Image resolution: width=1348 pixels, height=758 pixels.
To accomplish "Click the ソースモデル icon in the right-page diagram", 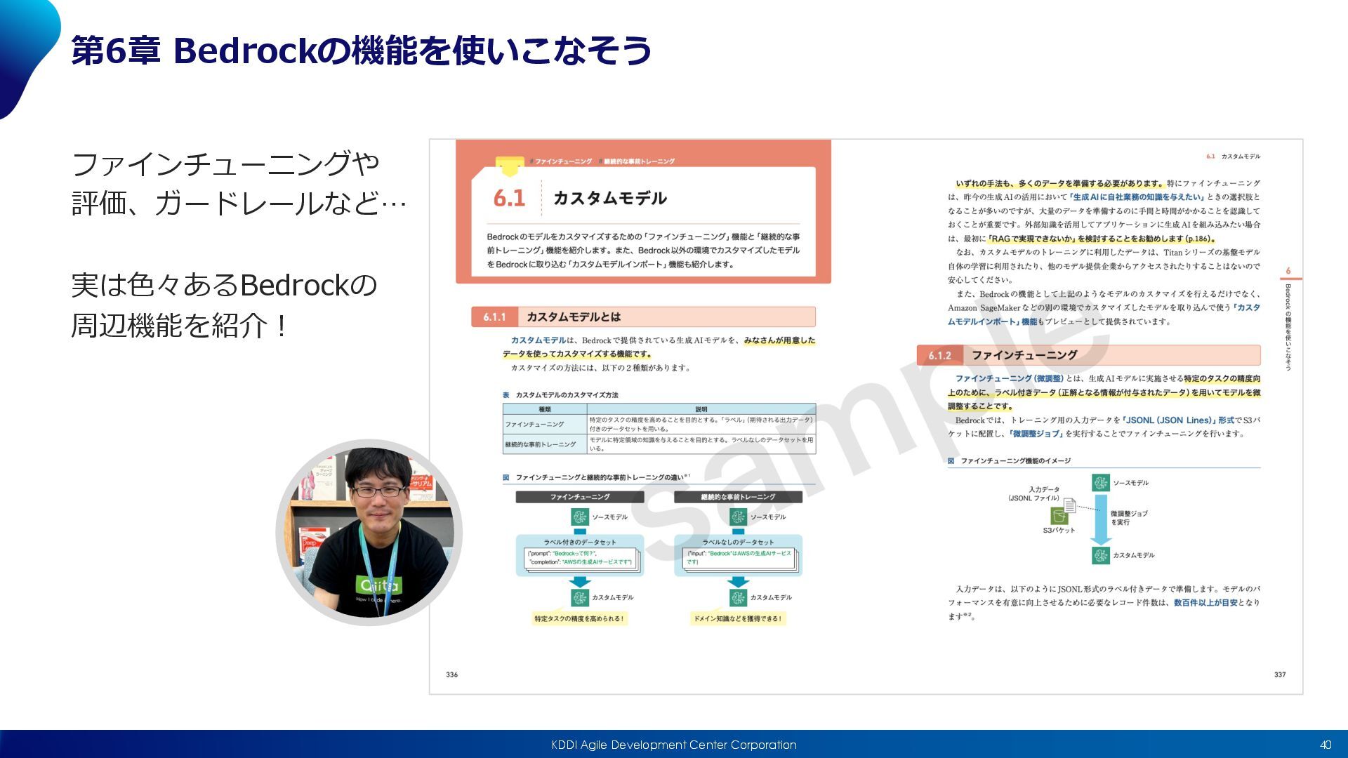I will point(1100,483).
